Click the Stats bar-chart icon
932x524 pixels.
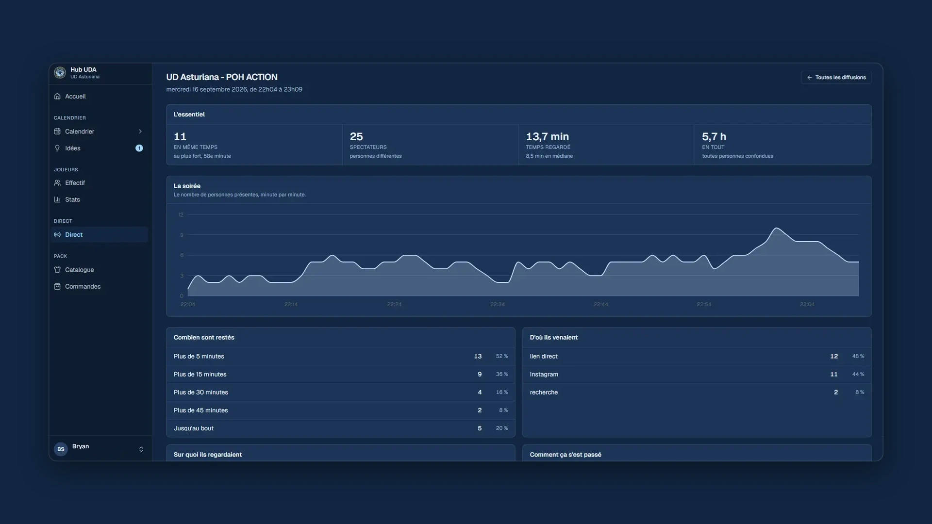[57, 199]
